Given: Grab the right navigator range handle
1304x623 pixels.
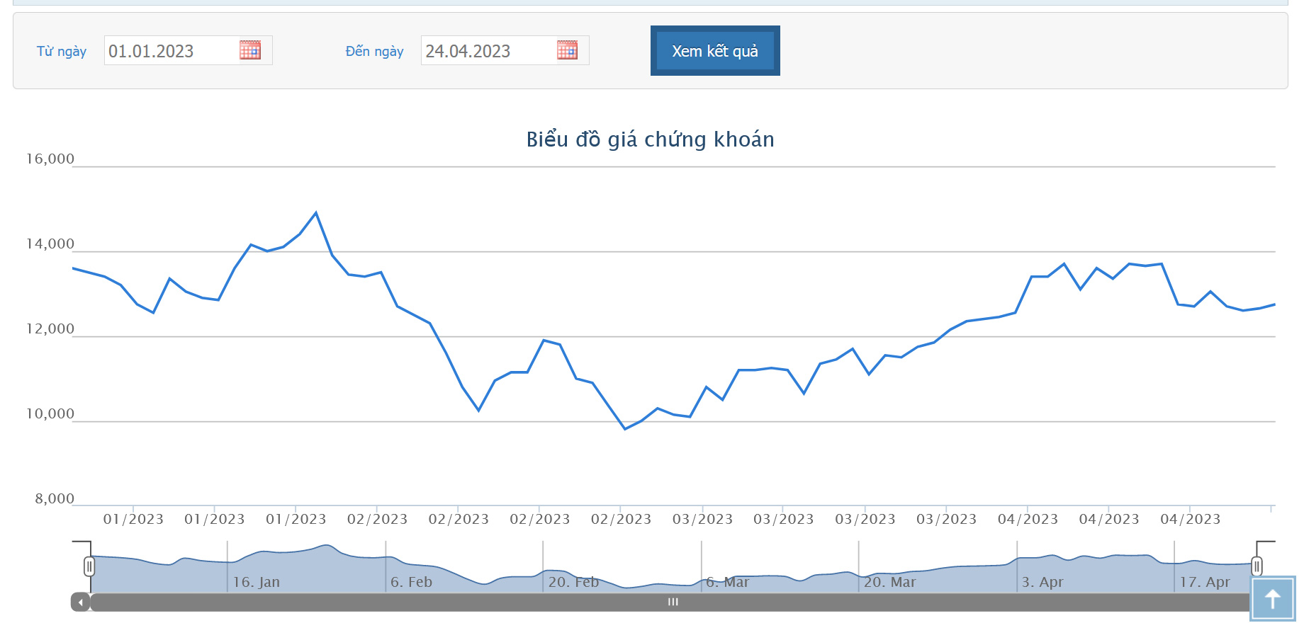Looking at the screenshot, I should pyautogui.click(x=1257, y=566).
